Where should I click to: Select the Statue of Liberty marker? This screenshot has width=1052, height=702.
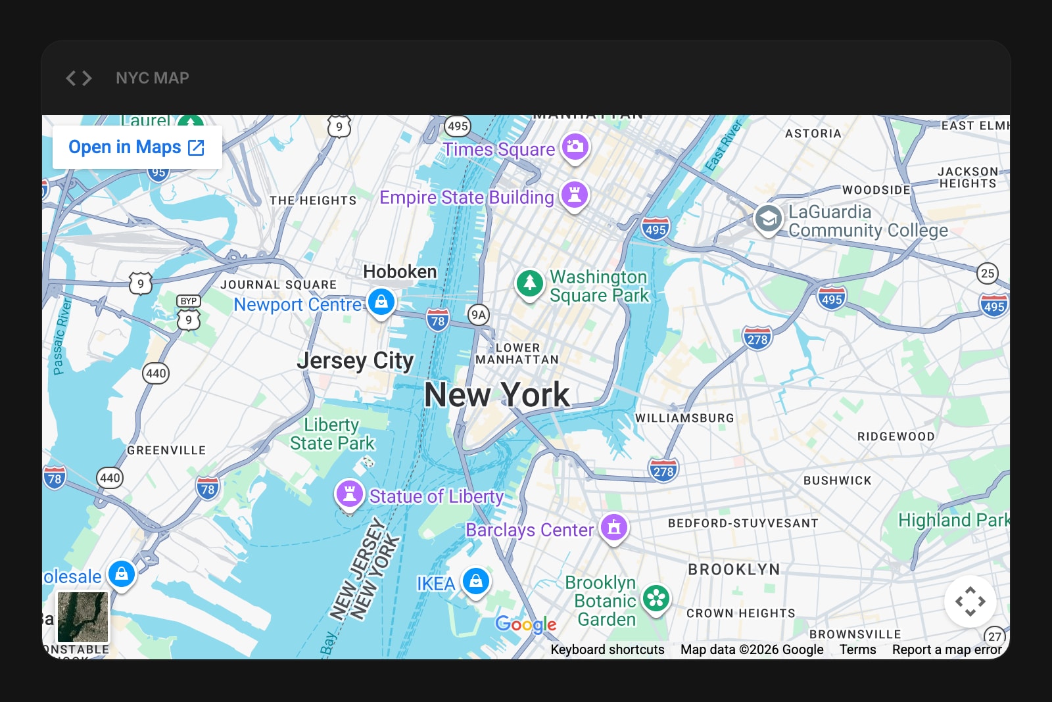[x=350, y=493]
